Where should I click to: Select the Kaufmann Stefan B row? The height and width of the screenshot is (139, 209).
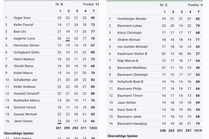[x=155, y=54]
